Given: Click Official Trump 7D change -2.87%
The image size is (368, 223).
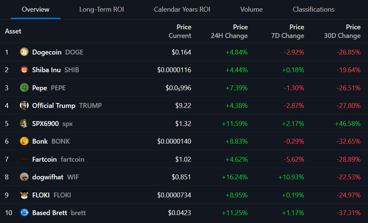Looking at the screenshot, I should [294, 106].
